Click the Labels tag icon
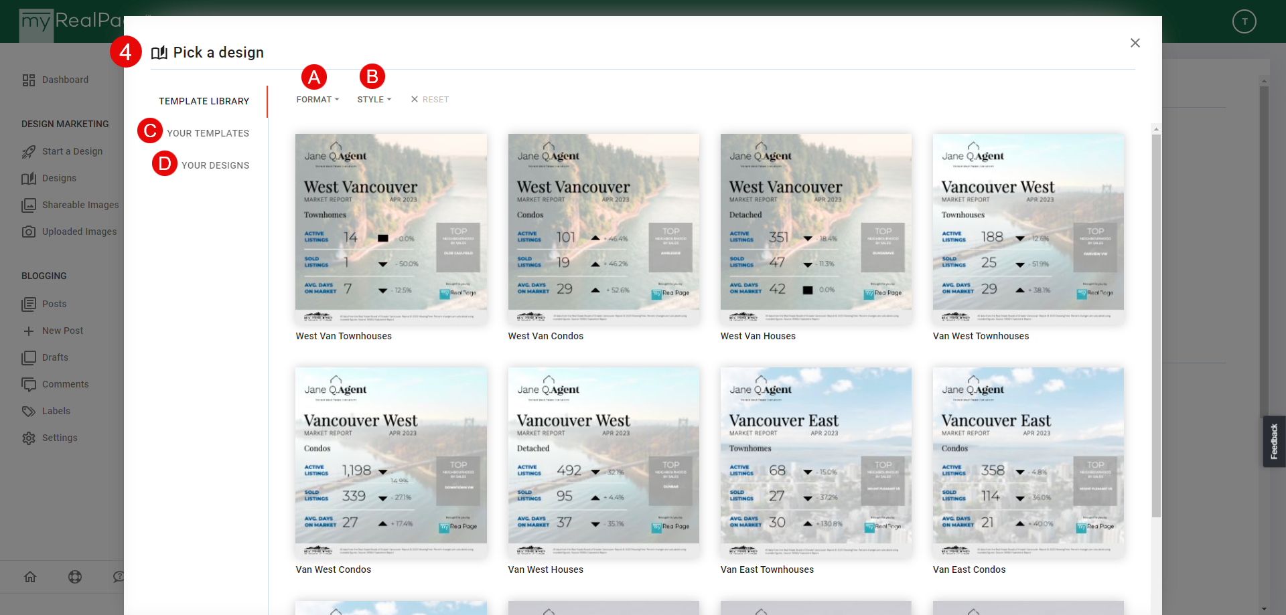The height and width of the screenshot is (615, 1286). pos(28,412)
